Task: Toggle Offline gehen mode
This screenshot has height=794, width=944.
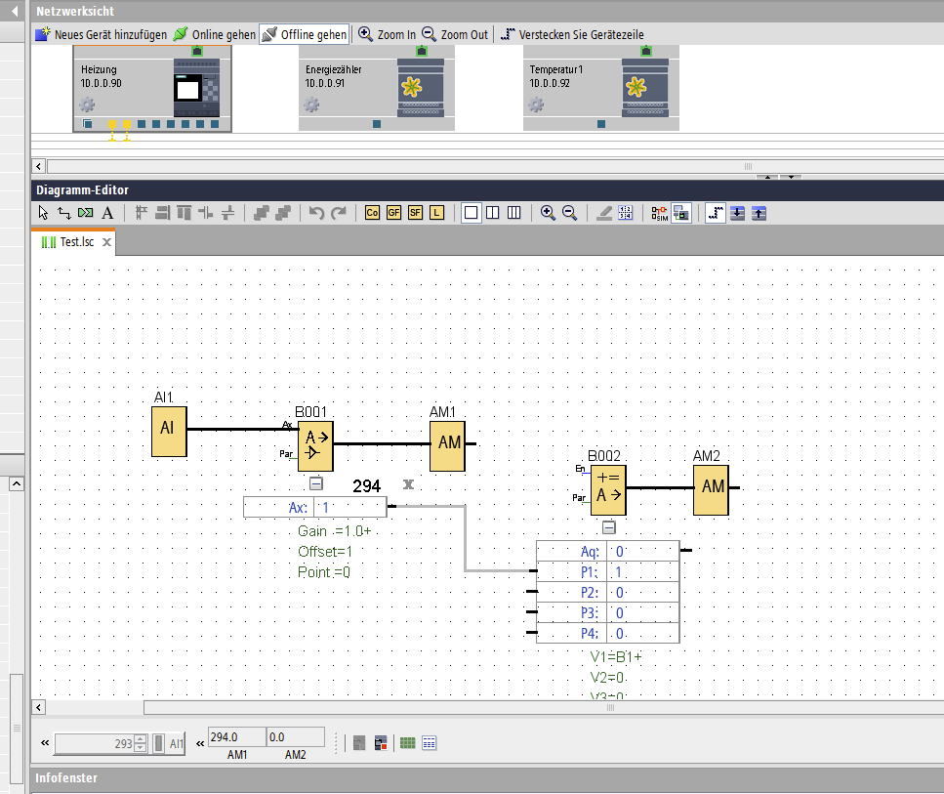Action: 304,34
